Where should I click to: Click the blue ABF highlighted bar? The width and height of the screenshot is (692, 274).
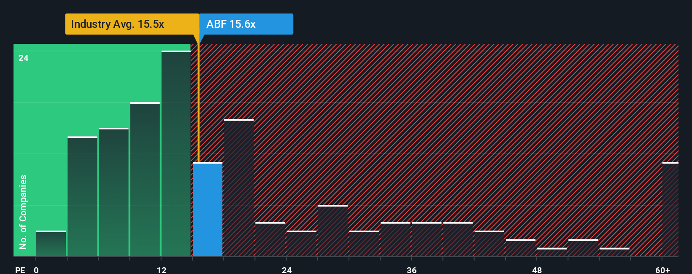pos(208,210)
